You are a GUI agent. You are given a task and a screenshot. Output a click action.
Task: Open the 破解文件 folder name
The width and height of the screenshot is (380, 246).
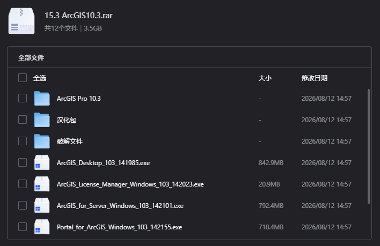[x=70, y=141]
